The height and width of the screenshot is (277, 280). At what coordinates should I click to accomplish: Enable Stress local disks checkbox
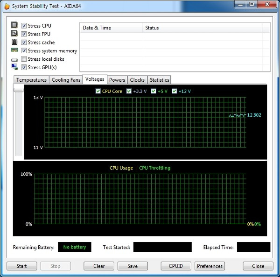click(x=24, y=59)
